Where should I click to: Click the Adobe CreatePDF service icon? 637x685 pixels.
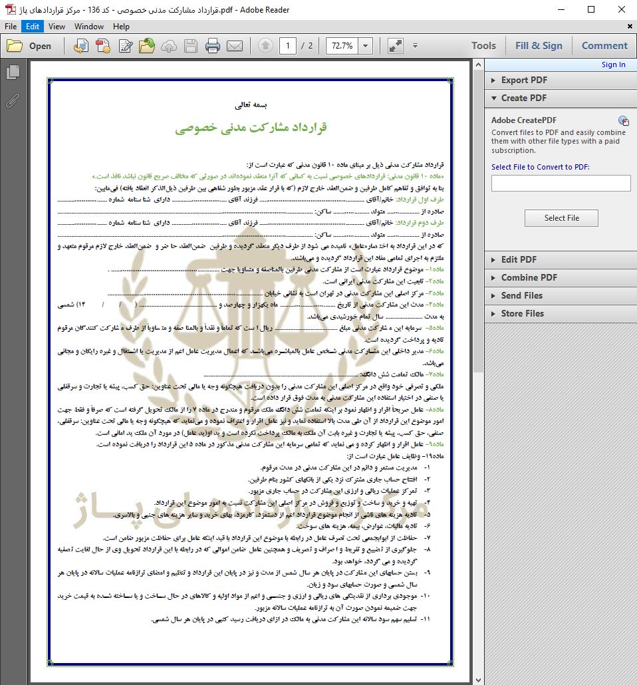[623, 120]
